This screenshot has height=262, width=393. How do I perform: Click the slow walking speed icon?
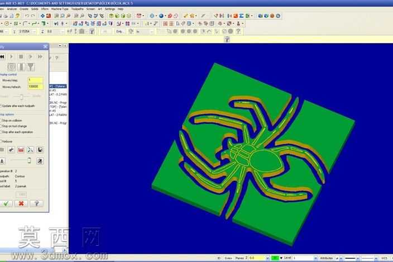2,161
